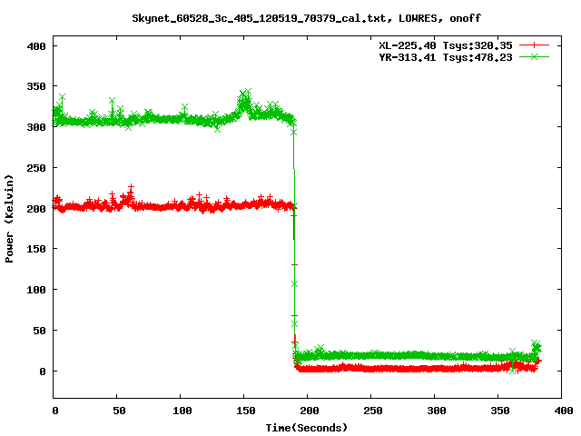Screen dimensions: 581x436
Task: Select legend entry XL-225.40 Tsys:320.35
Action: tap(446, 45)
